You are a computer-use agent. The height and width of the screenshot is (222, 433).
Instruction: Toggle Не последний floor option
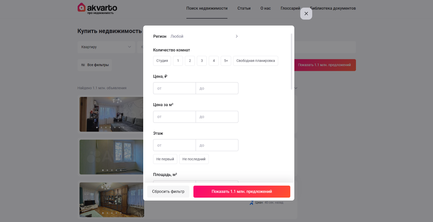[x=194, y=159]
